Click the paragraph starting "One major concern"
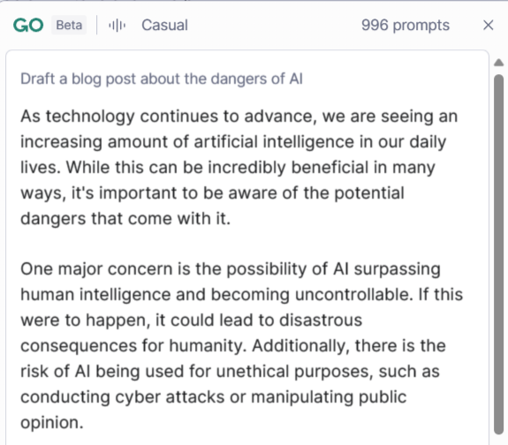 pyautogui.click(x=242, y=346)
